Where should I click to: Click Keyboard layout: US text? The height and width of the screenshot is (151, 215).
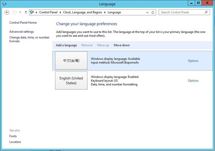[x=104, y=81]
